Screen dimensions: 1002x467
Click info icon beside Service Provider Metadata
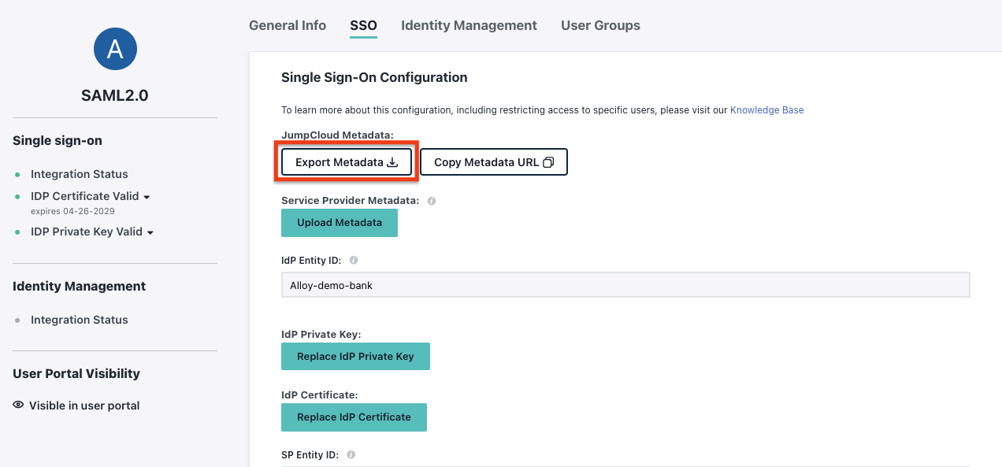pyautogui.click(x=432, y=201)
